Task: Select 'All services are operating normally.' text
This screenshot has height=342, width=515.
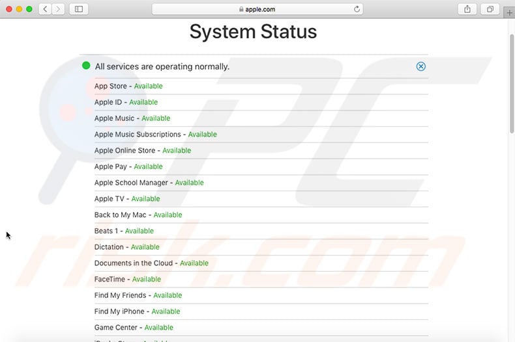Action: (162, 66)
